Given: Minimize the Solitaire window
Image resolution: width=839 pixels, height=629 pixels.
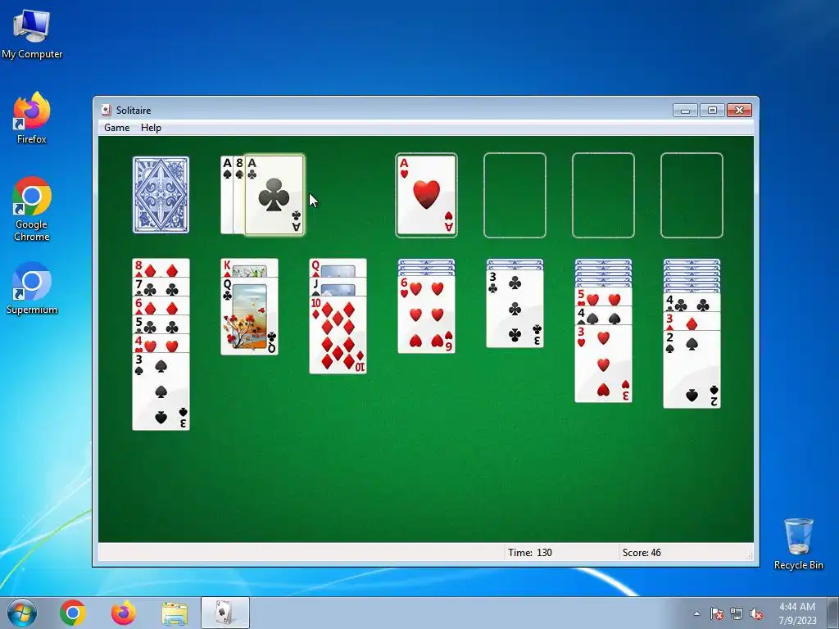Looking at the screenshot, I should click(x=685, y=111).
